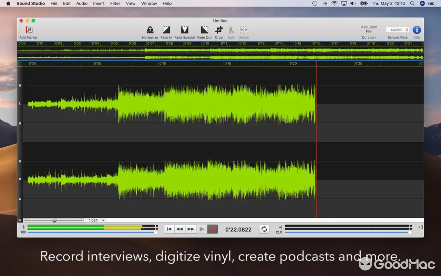Image resolution: width=441 pixels, height=276 pixels.
Task: Open the Audio menu
Action: click(82, 3)
